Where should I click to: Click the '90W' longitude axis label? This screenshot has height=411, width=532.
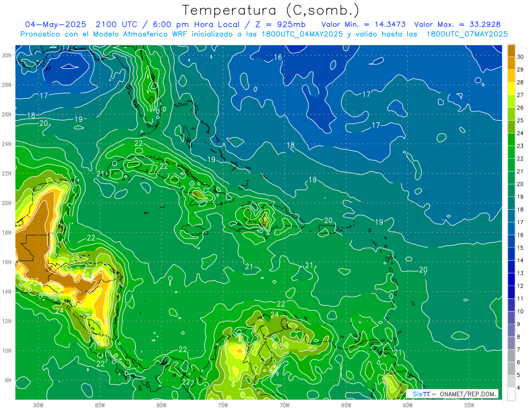click(39, 405)
